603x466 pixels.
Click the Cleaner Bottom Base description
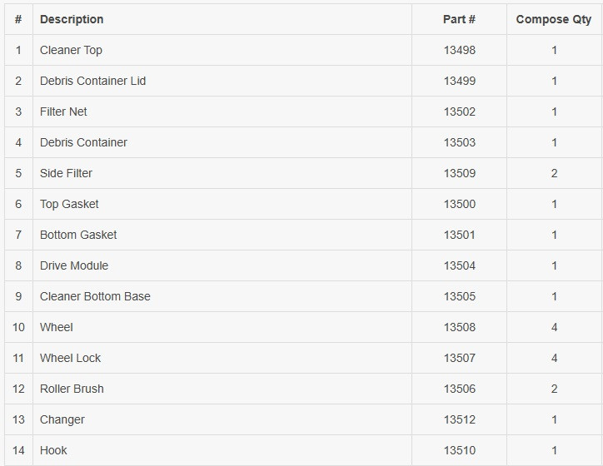[x=95, y=296]
